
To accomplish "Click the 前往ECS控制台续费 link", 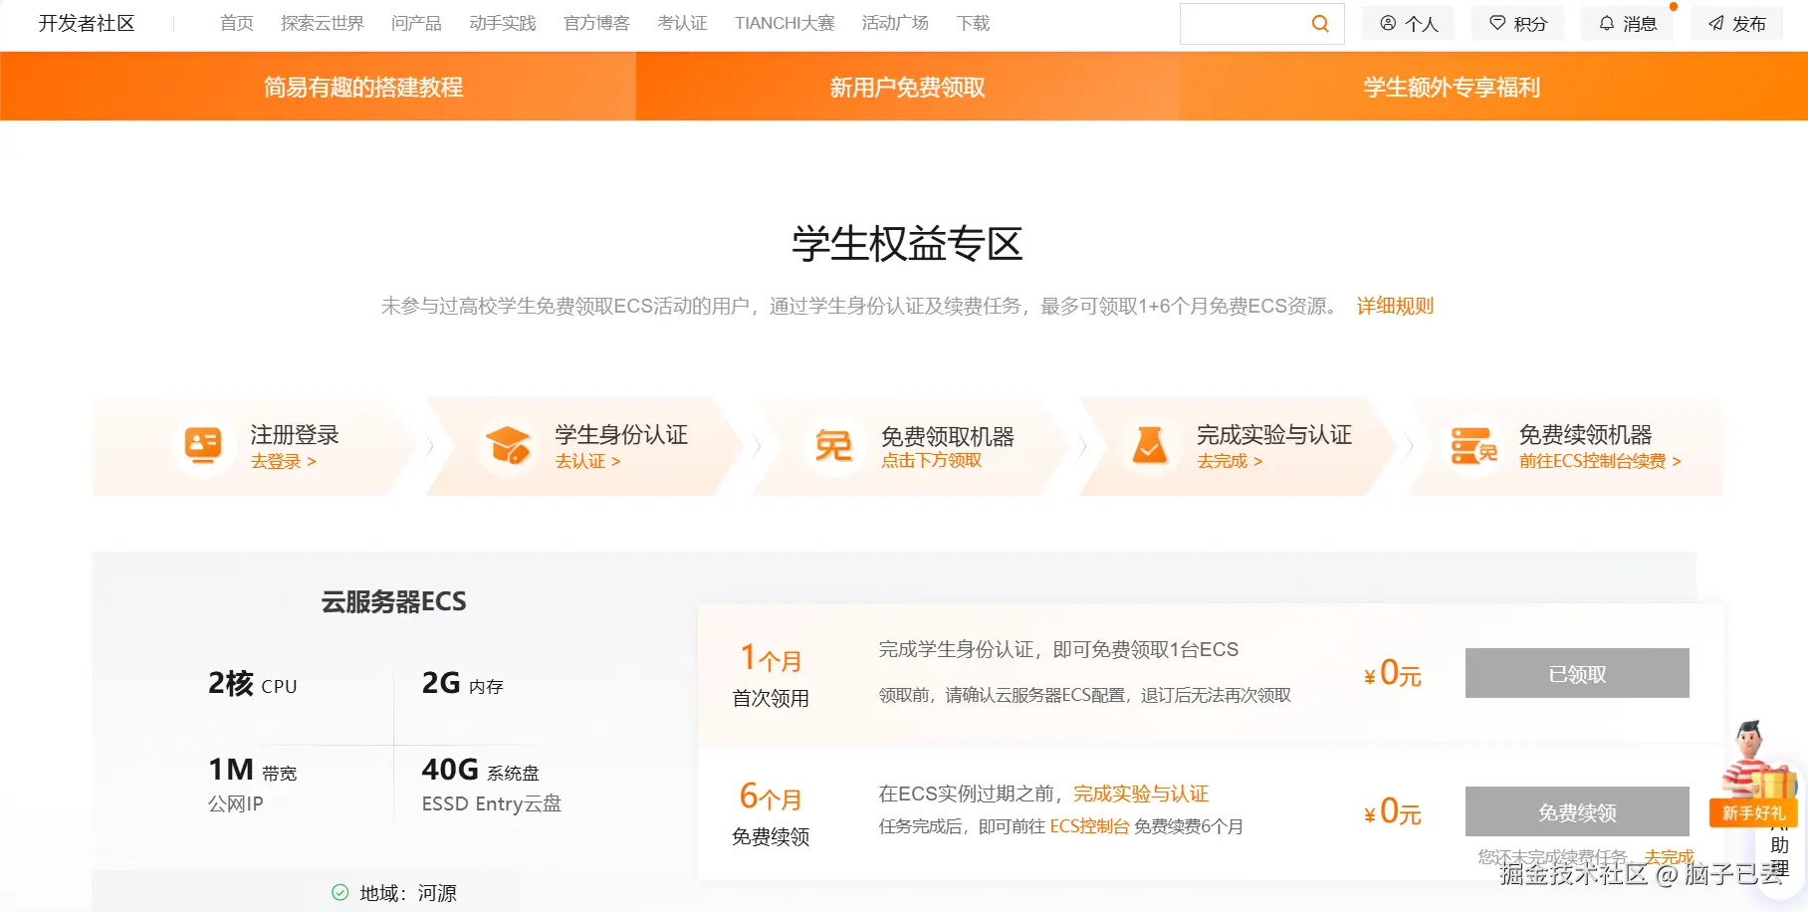I will click(1601, 461).
